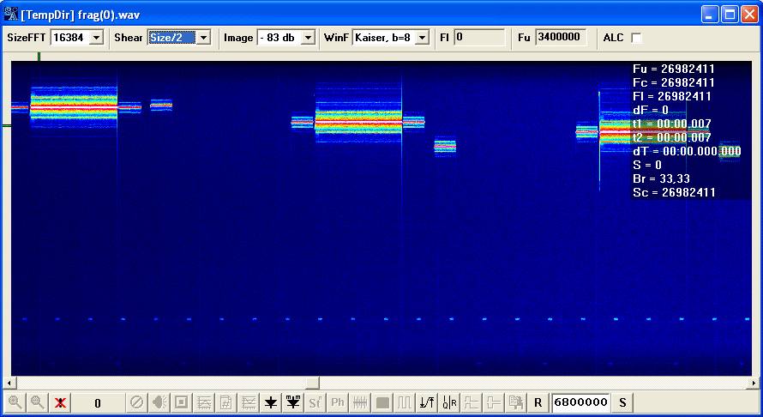Click the application icon in title bar

pyautogui.click(x=10, y=14)
